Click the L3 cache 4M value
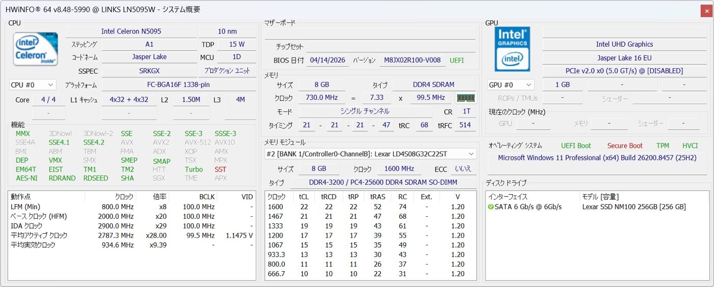714x287 pixels. [x=240, y=100]
